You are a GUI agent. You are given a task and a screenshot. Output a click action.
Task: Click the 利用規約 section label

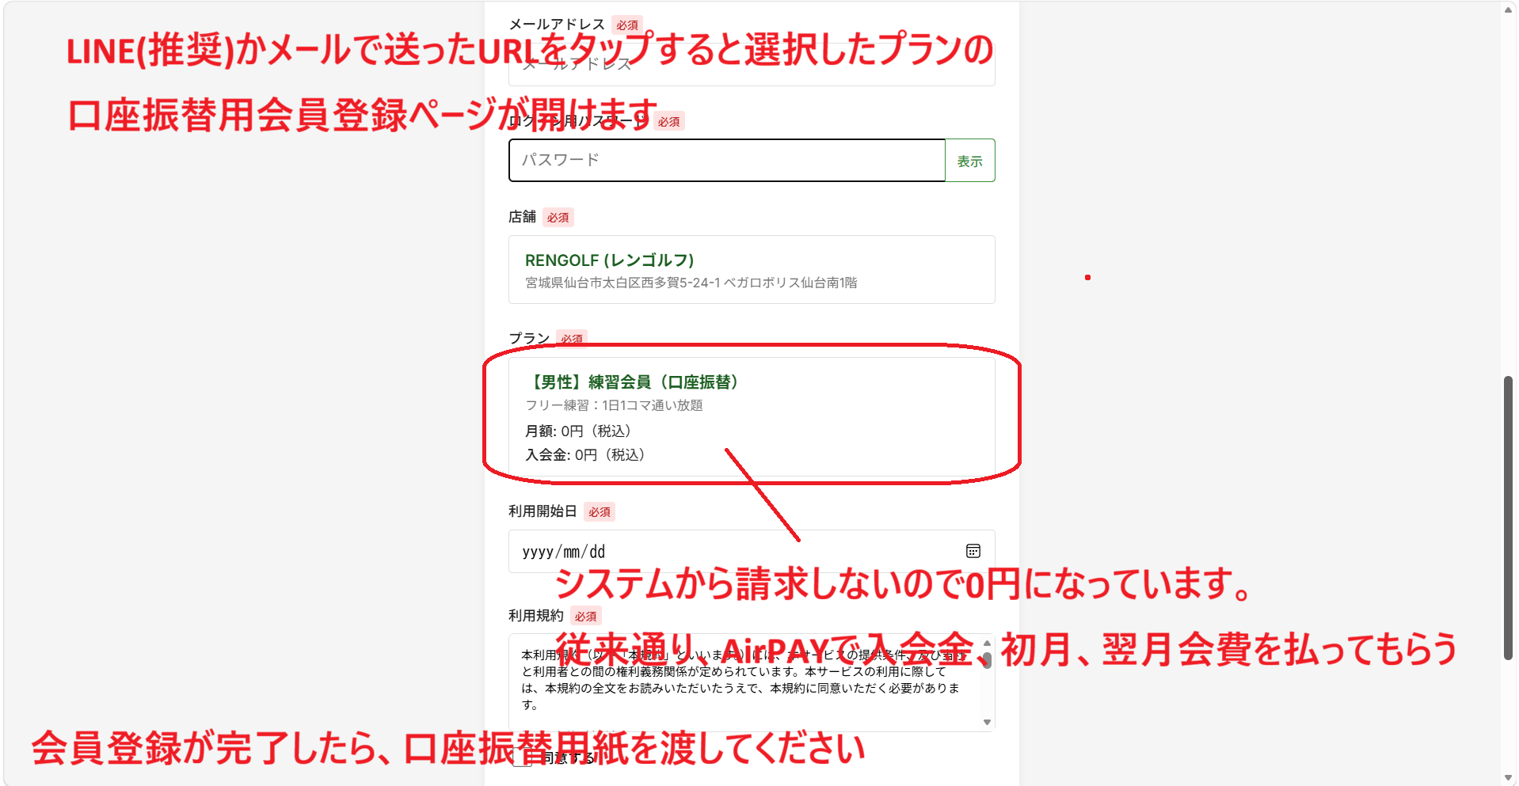pyautogui.click(x=535, y=616)
